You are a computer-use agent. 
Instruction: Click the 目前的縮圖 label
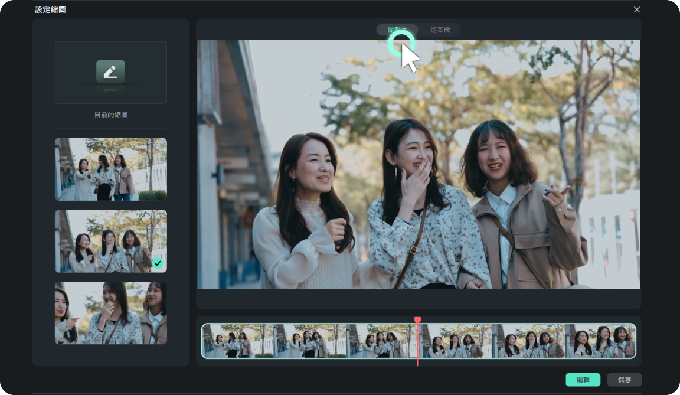pos(111,115)
